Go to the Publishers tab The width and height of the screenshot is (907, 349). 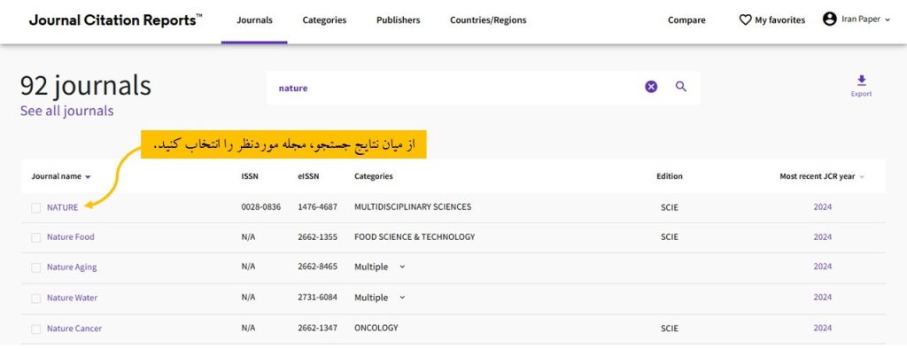[398, 20]
